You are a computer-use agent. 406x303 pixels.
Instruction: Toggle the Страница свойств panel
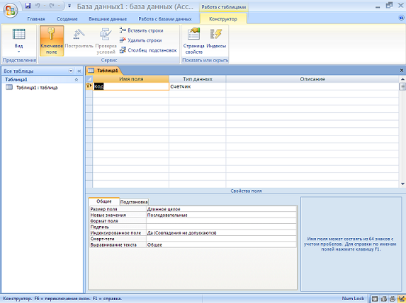(193, 40)
